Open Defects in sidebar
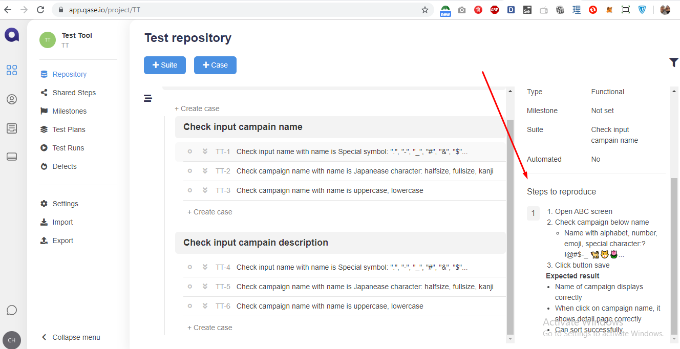The image size is (680, 349). [x=58, y=166]
